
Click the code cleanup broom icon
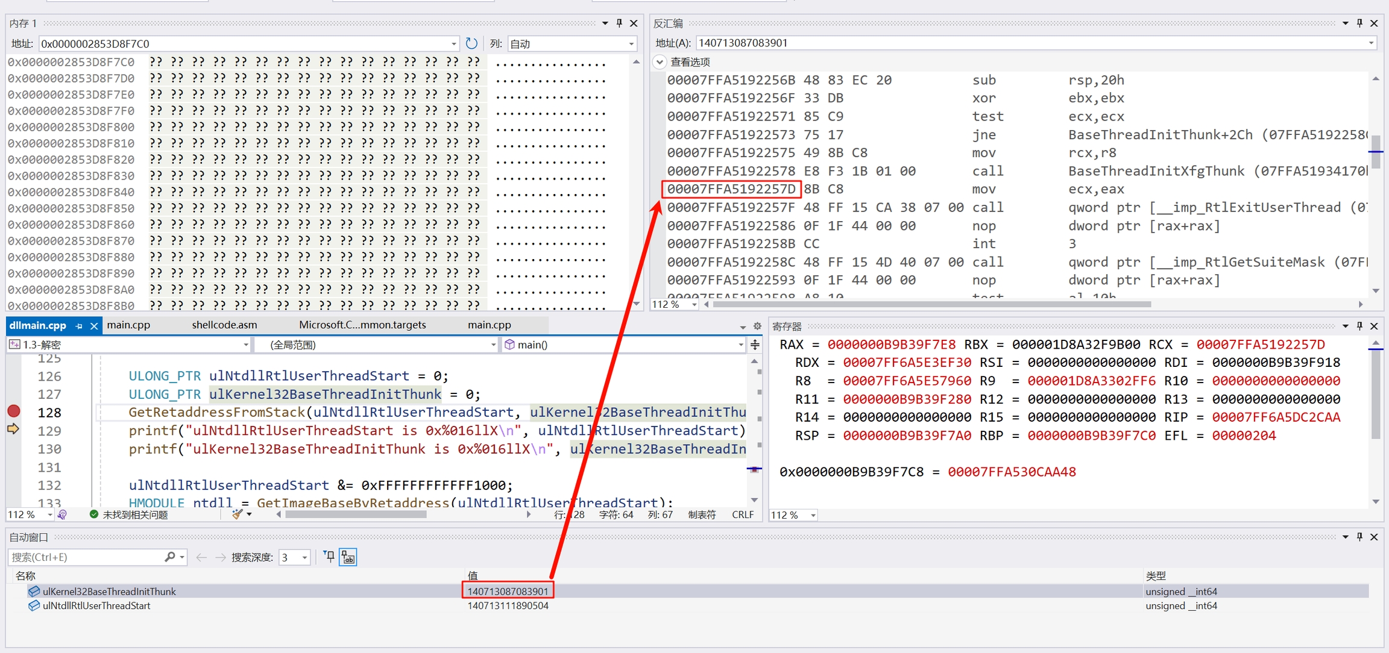(x=238, y=514)
